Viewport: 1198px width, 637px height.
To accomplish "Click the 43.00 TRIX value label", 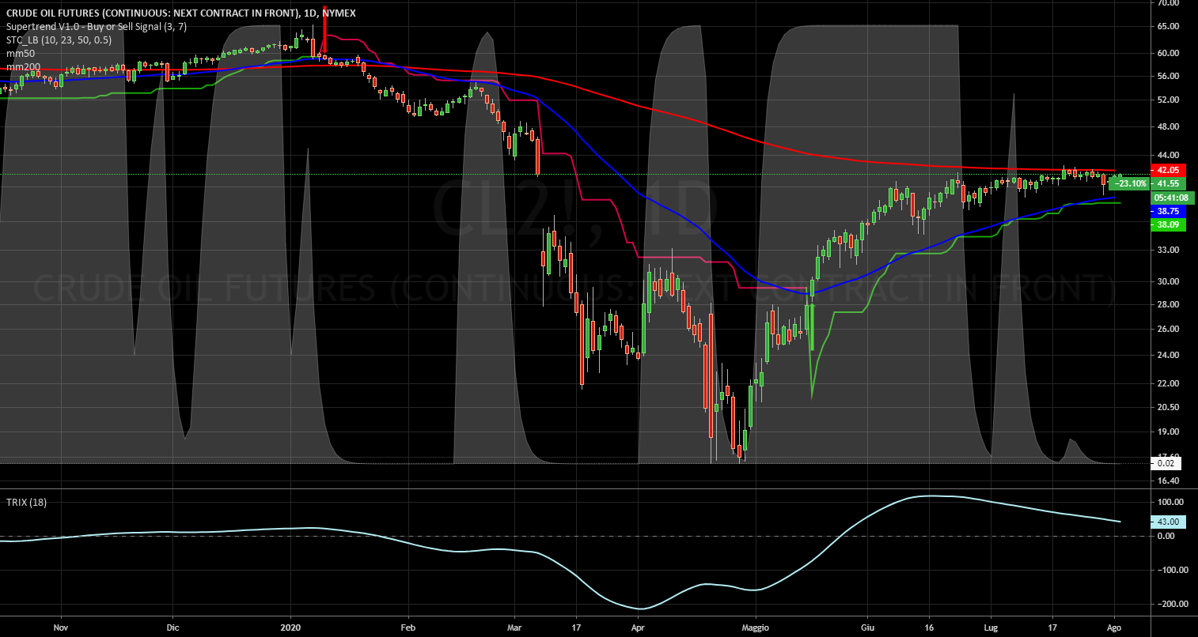I will click(1166, 522).
